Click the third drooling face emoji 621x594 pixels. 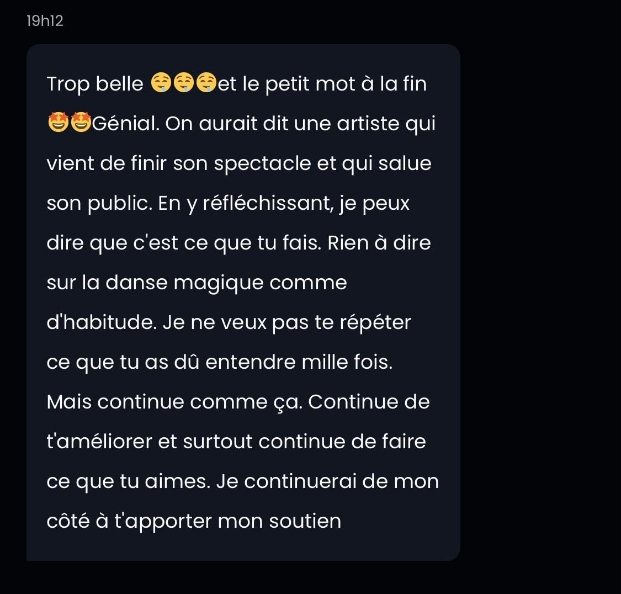pyautogui.click(x=206, y=83)
